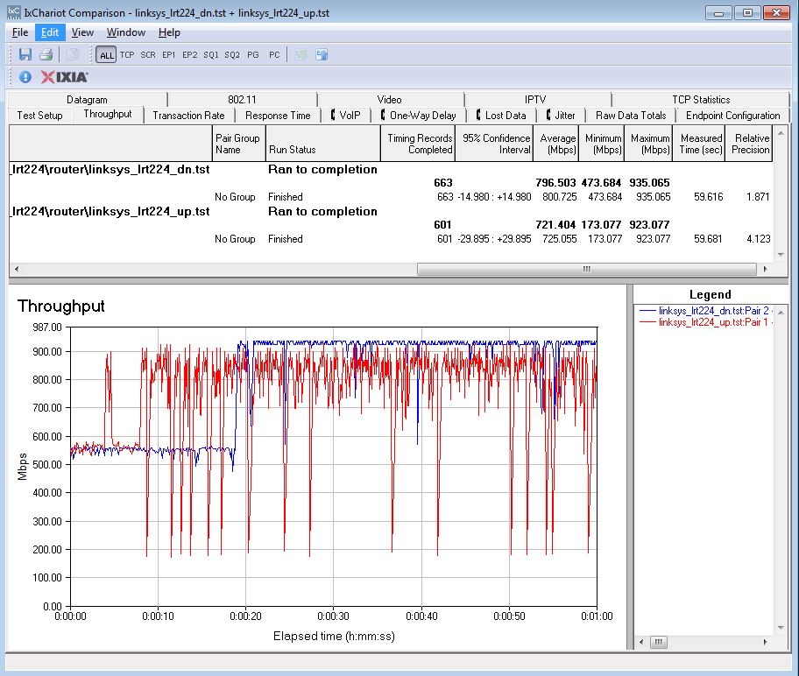Select the SCR filter button
799x676 pixels.
(148, 55)
